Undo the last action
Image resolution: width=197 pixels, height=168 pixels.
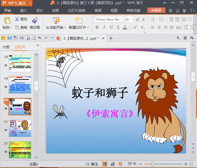pyautogui.click(x=40, y=38)
